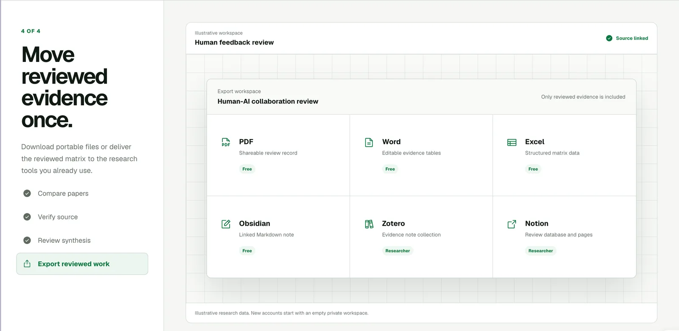The image size is (679, 331).
Task: Click the Editable evidence tables text
Action: (x=411, y=153)
